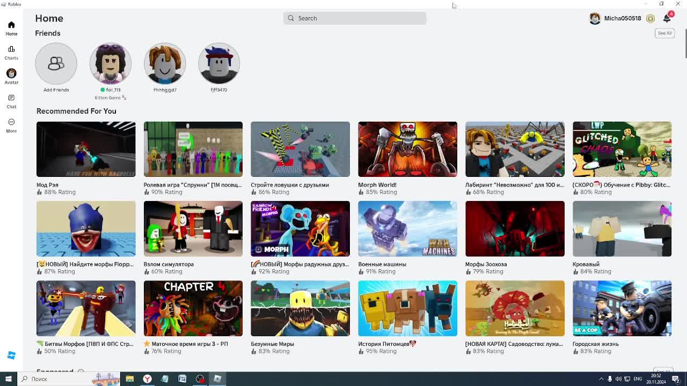Open the 'Morph World!' game title
Screen dimensions: 687x386
click(x=377, y=185)
